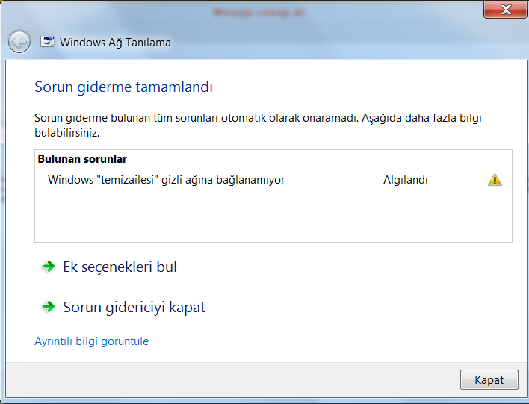Screen dimensions: 529x404
Task: Open Ek seçenekleri bul option
Action: point(120,267)
